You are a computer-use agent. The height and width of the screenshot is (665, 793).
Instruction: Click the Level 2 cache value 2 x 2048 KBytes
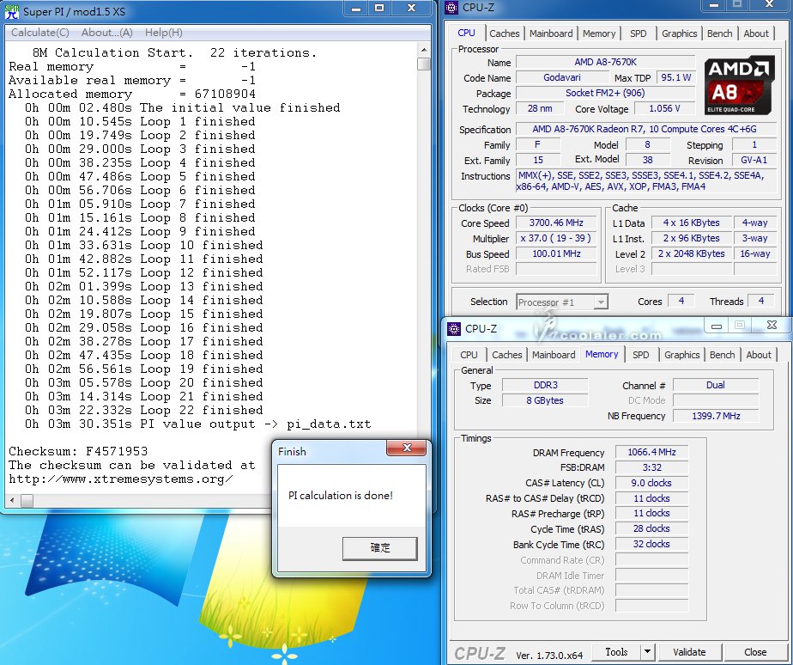pos(691,253)
